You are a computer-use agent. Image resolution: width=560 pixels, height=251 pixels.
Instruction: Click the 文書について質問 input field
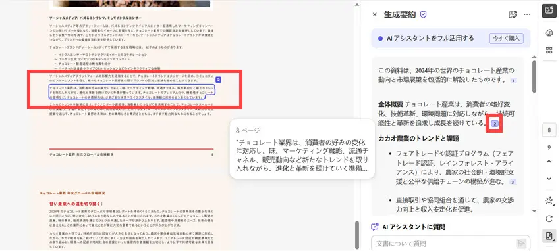click(x=443, y=244)
